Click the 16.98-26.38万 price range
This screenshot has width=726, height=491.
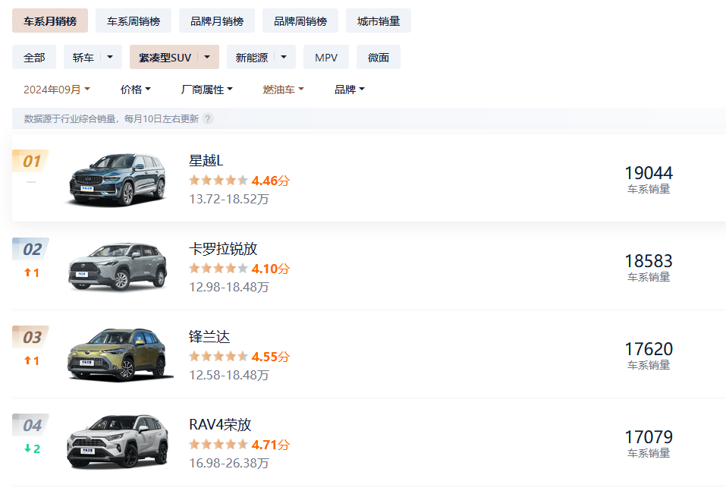click(x=229, y=463)
